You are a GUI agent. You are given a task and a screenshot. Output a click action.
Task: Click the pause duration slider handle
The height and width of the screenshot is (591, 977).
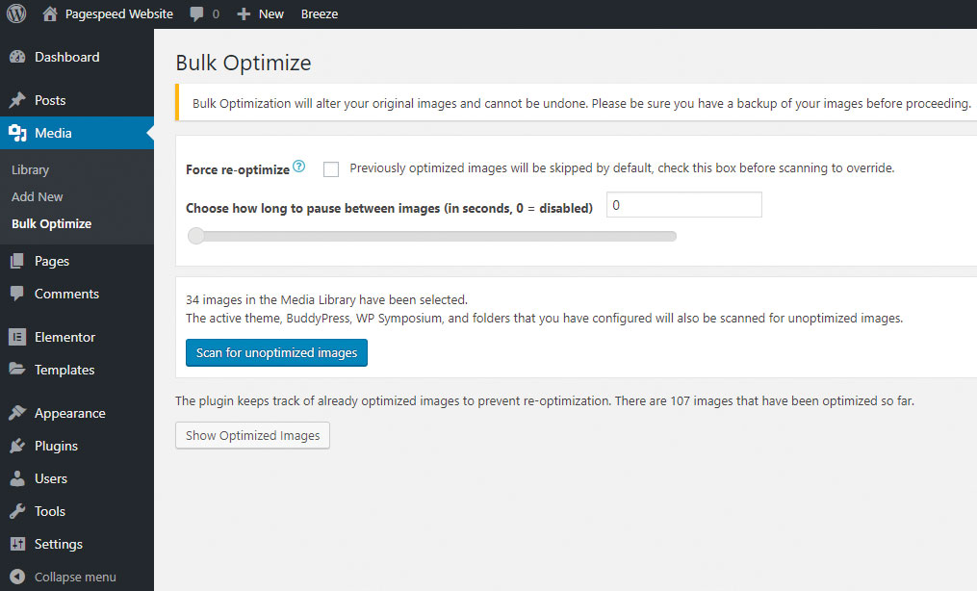pos(196,236)
